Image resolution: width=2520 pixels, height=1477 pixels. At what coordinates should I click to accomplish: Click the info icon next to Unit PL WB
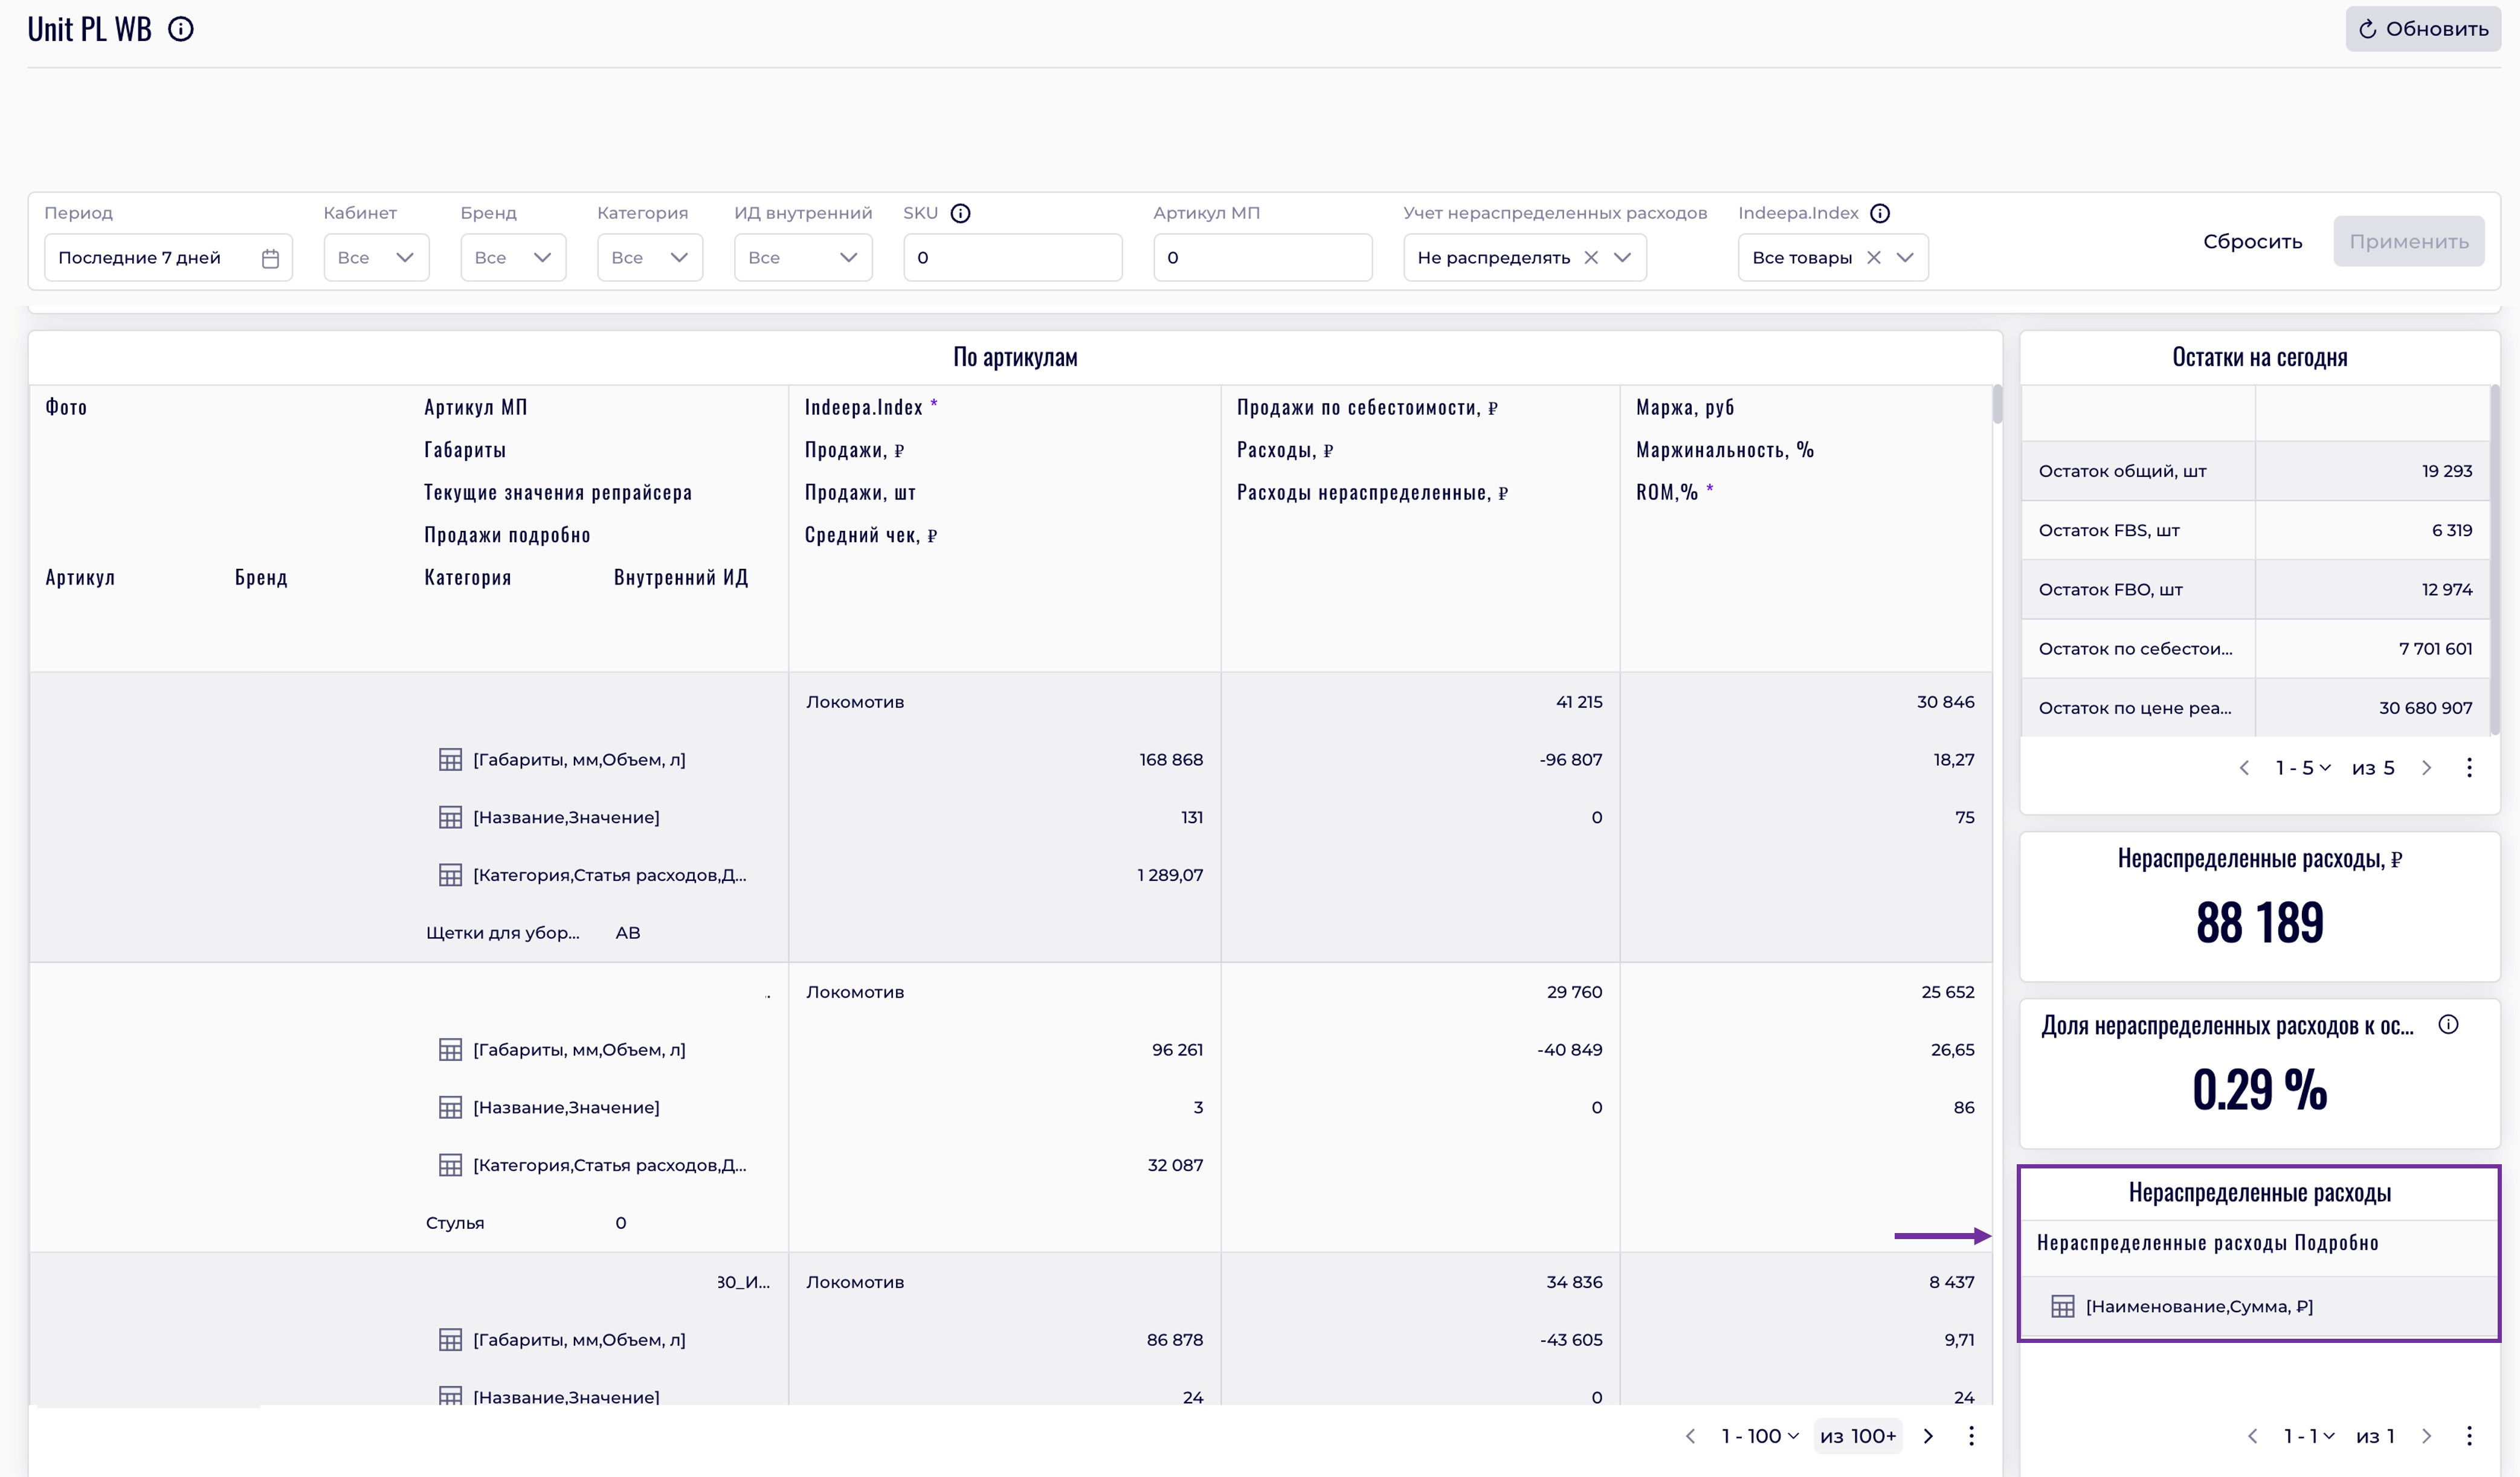(181, 29)
